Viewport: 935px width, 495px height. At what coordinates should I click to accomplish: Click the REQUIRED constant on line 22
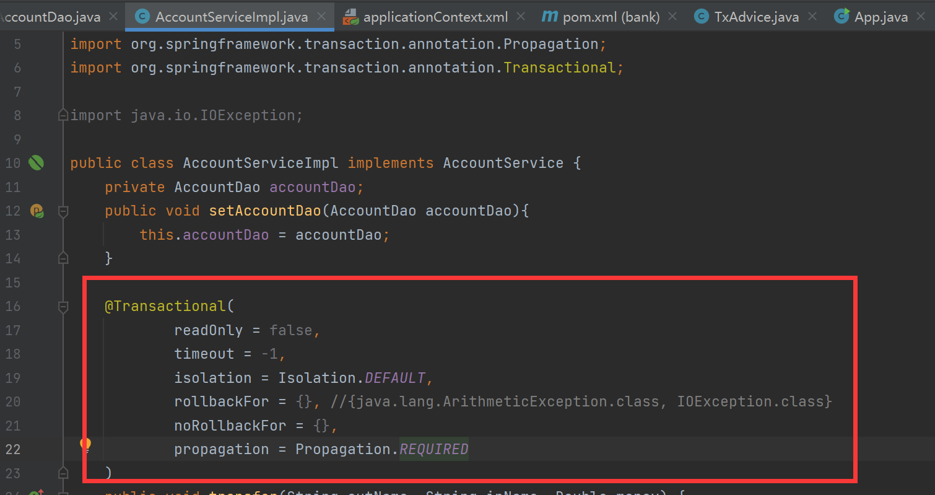(x=434, y=449)
